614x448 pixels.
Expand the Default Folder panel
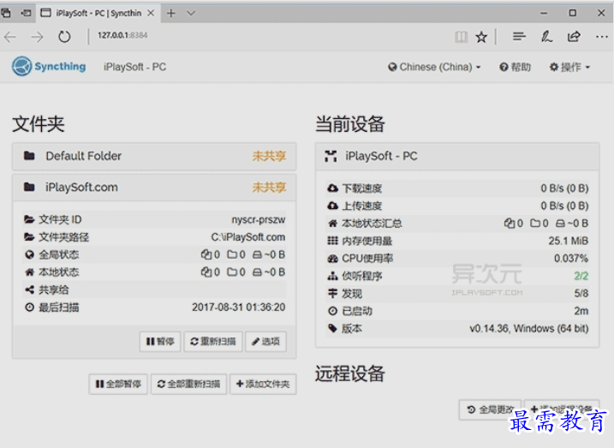coord(154,156)
